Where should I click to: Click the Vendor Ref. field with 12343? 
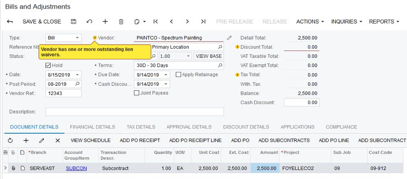coord(64,93)
